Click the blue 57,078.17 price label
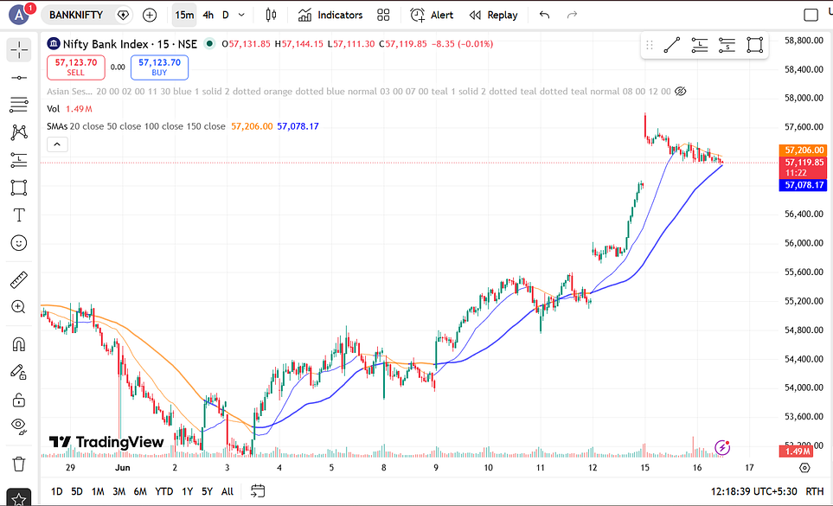 [x=804, y=185]
